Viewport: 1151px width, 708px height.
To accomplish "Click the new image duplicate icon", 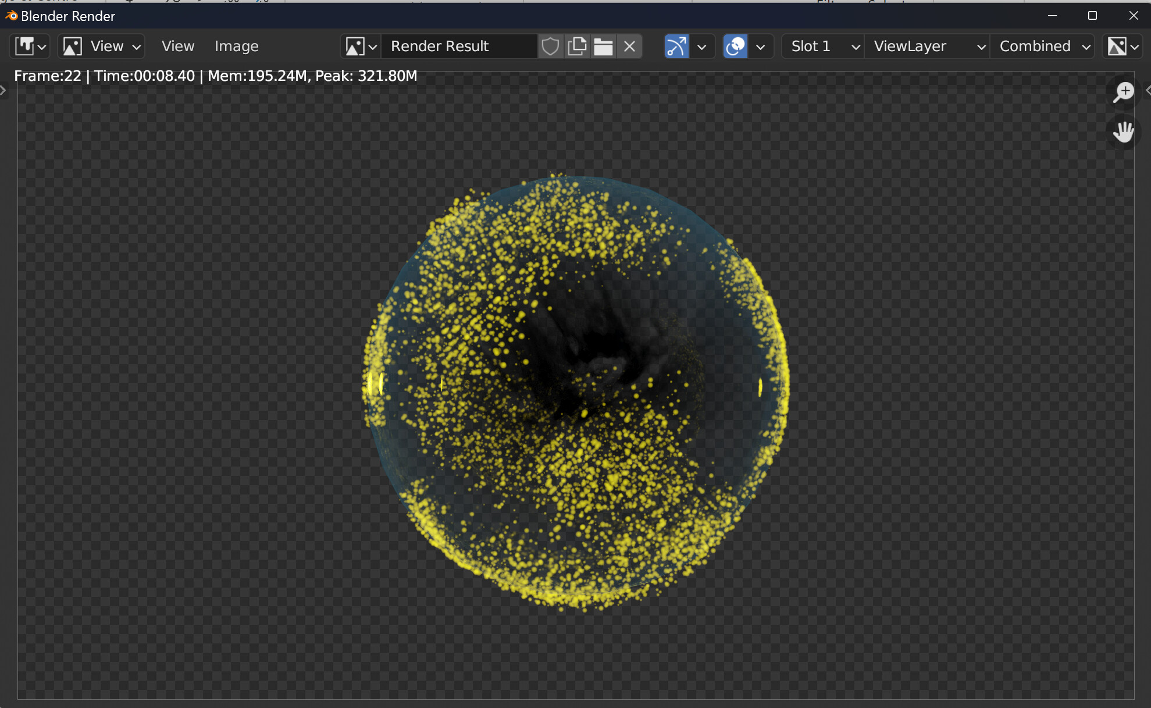I will coord(577,46).
